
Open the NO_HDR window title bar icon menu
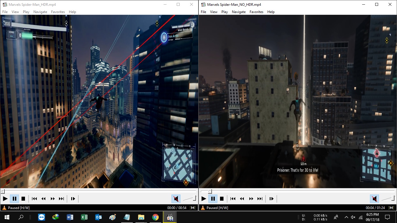point(203,4)
